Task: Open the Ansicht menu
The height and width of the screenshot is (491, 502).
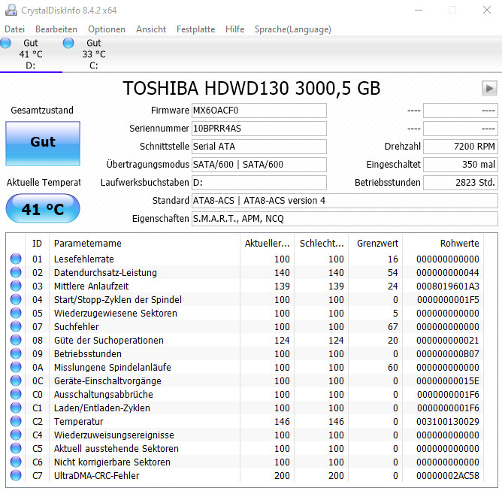Action: pos(151,29)
